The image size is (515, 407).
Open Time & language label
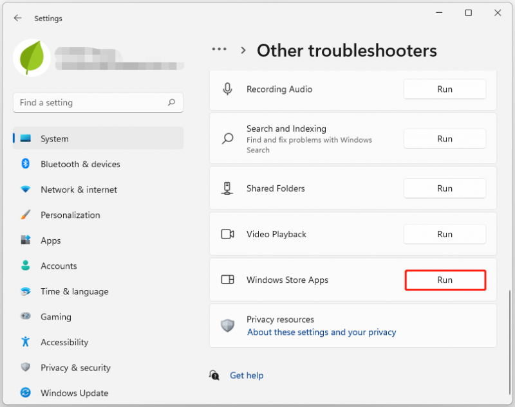[74, 291]
